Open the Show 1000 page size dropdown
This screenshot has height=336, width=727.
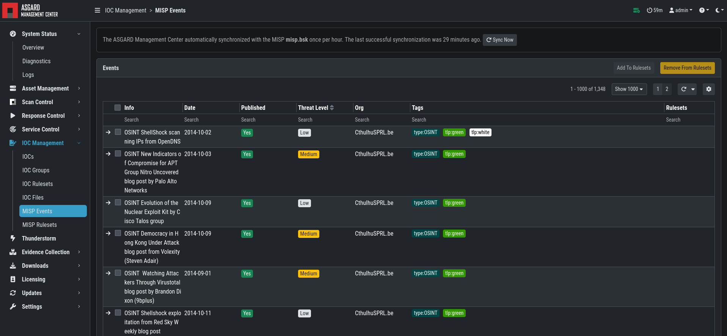pos(629,89)
